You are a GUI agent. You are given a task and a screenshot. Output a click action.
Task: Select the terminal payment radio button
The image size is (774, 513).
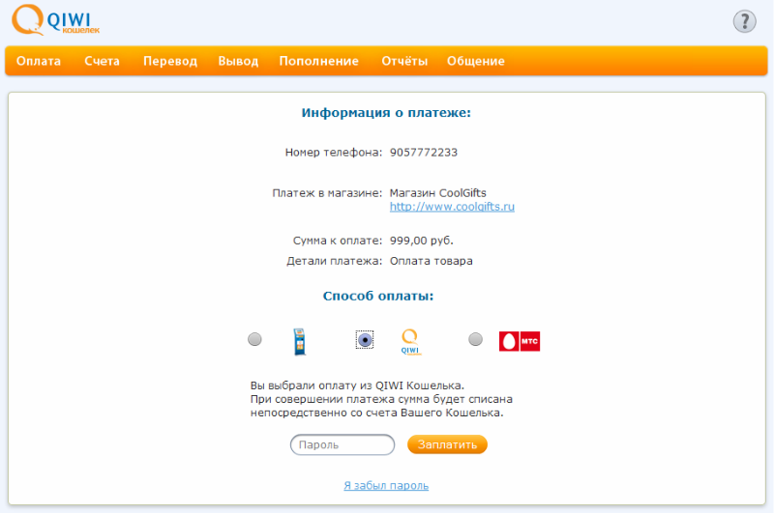pyautogui.click(x=254, y=339)
